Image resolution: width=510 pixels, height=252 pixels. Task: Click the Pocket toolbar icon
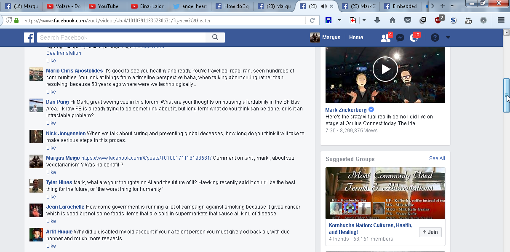pyautogui.click(x=408, y=20)
